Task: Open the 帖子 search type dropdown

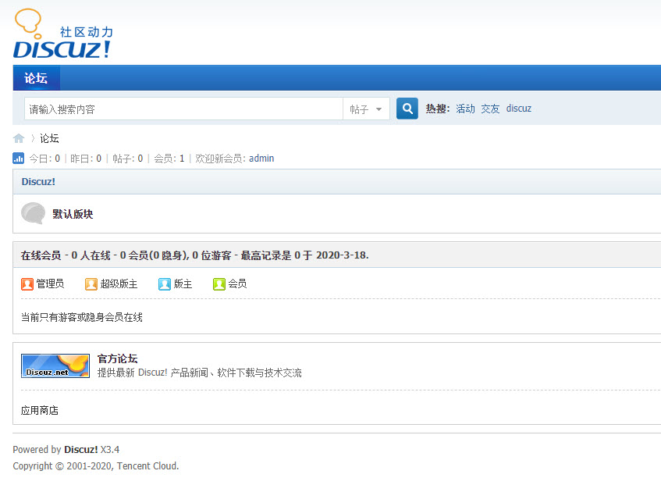Action: point(366,109)
